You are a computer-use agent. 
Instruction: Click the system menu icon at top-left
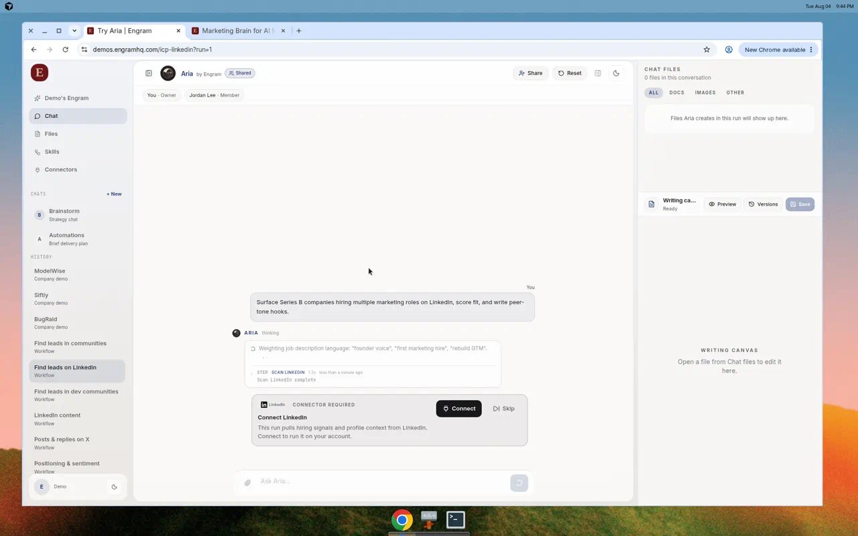click(9, 6)
